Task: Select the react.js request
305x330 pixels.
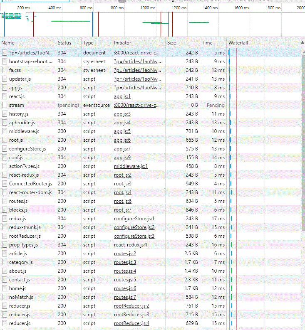Action: pos(151,96)
